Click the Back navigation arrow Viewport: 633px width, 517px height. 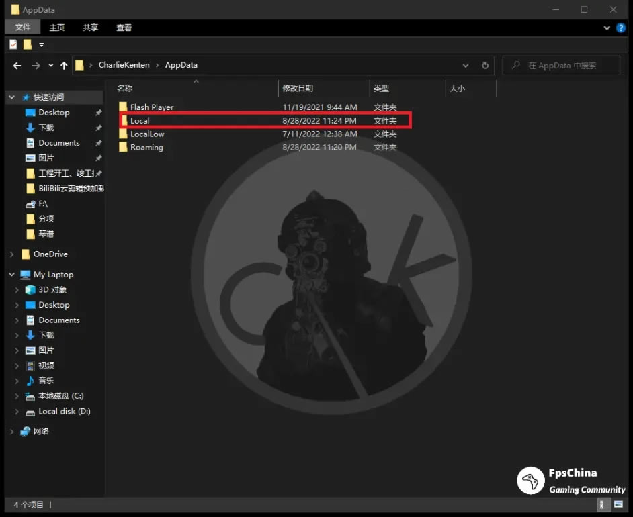coord(17,65)
